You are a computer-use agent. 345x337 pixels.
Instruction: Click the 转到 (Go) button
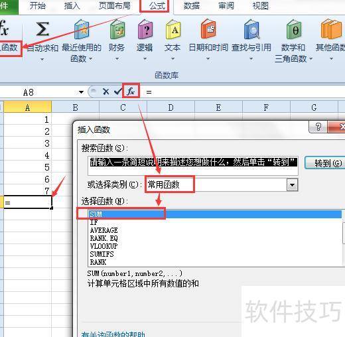(325, 163)
